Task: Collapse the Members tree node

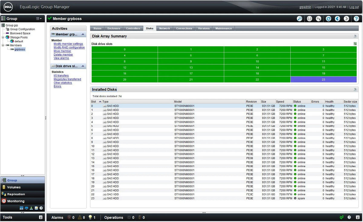Action: 3,45
